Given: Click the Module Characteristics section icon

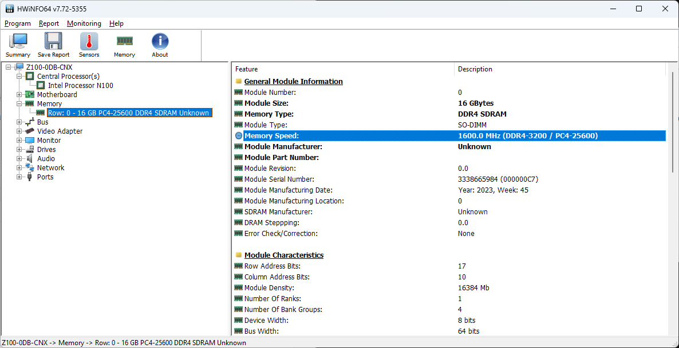Looking at the screenshot, I should click(239, 255).
